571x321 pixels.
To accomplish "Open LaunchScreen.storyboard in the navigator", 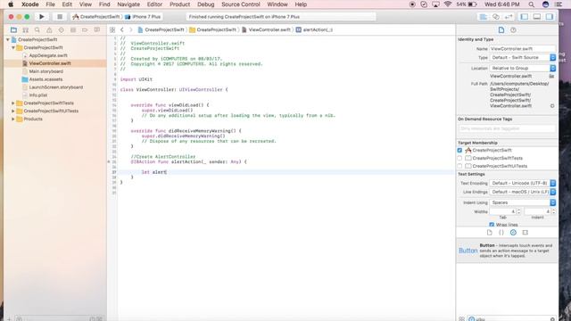I will click(55, 87).
